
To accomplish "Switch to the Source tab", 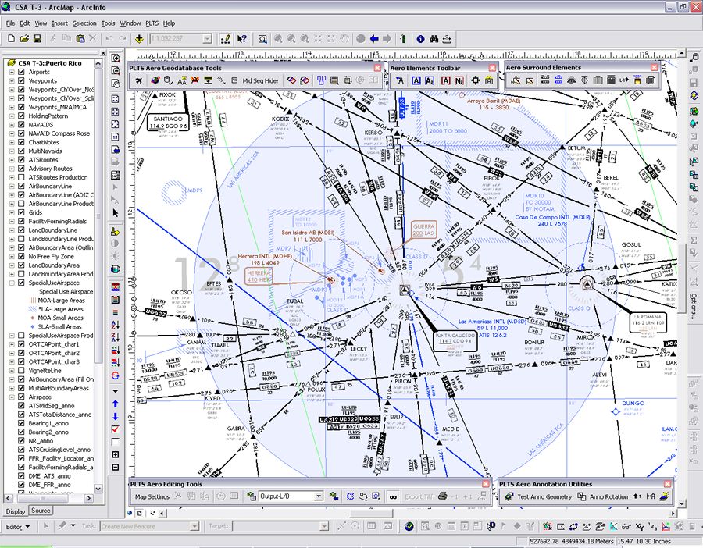I will click(41, 511).
